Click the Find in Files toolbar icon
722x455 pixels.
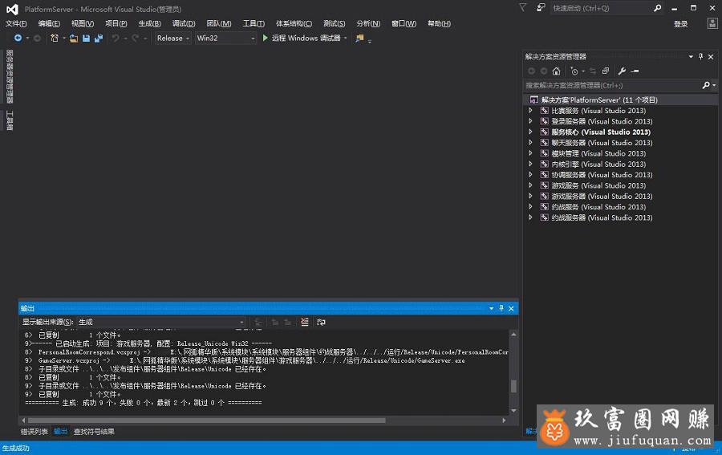(x=359, y=39)
